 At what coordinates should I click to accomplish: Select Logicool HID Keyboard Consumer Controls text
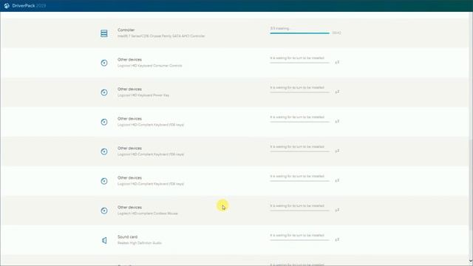pyautogui.click(x=149, y=66)
